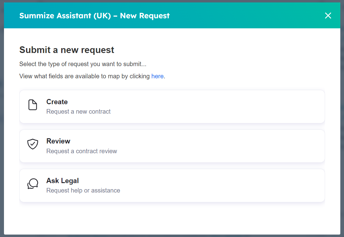Open the here hyperlink to view mappable fields
344x237 pixels.
[157, 76]
